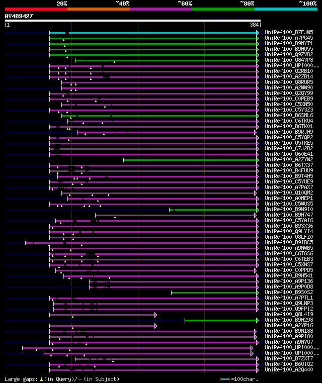Viewport: 322px width, 383px height.
Task: Select the UniRef100_B4FUU9 label
Action: (x=289, y=170)
